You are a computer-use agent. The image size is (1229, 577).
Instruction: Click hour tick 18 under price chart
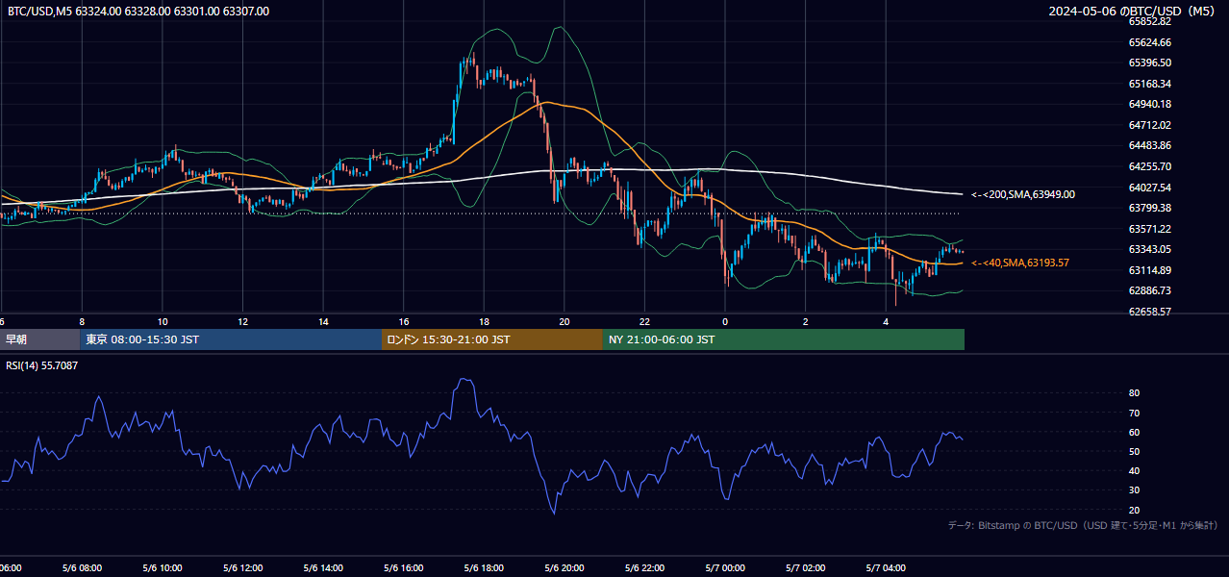pyautogui.click(x=484, y=321)
